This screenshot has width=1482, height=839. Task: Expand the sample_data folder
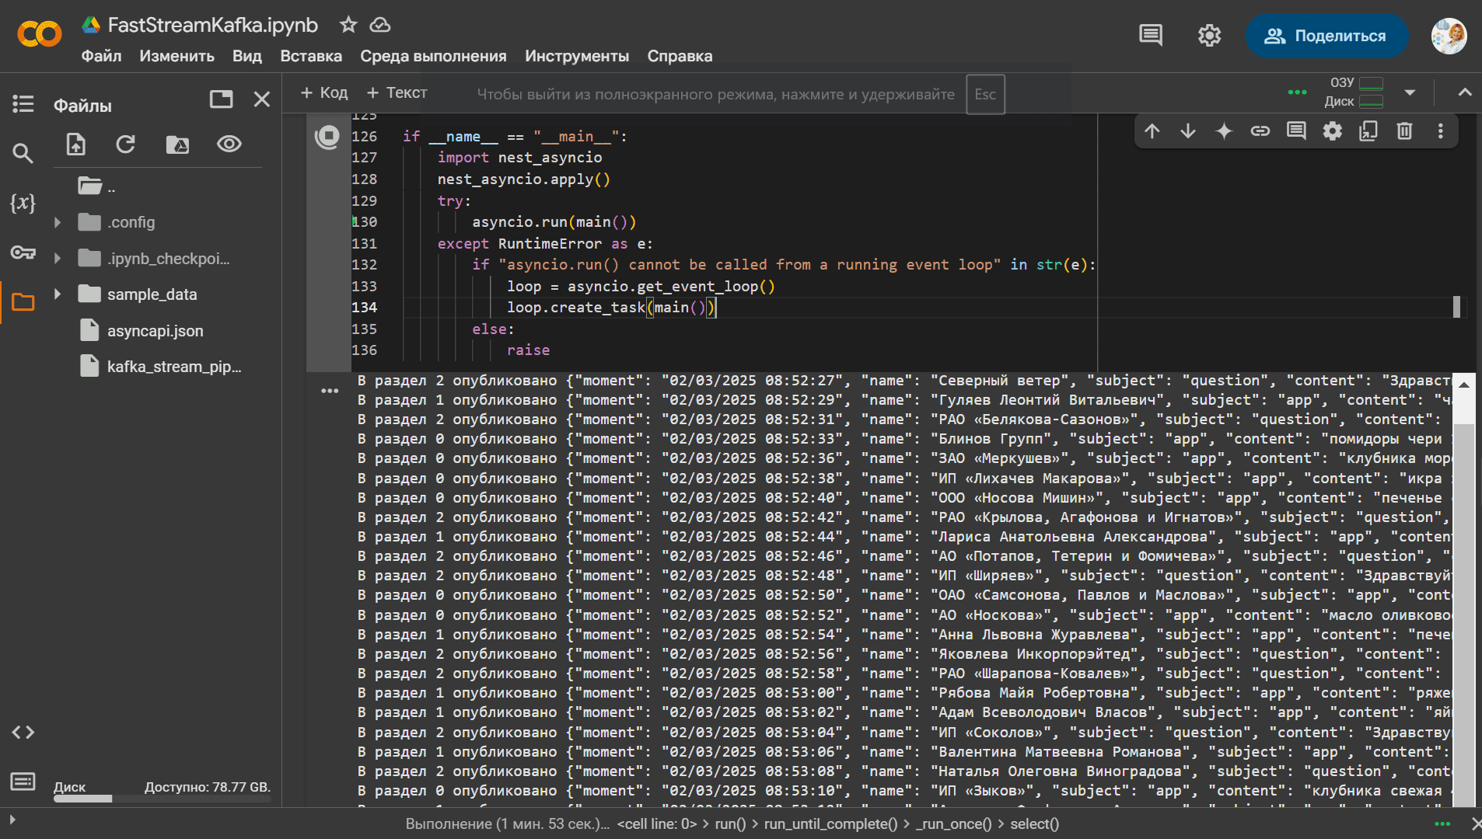point(58,294)
